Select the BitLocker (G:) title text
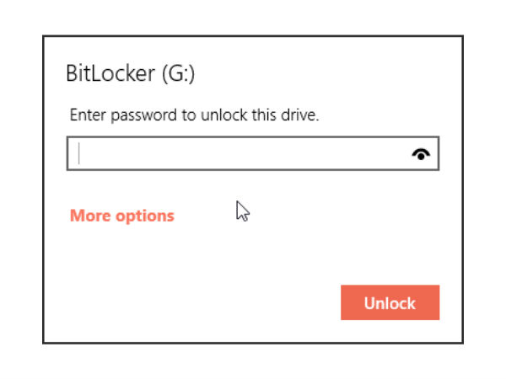The width and height of the screenshot is (506, 379). click(x=131, y=73)
